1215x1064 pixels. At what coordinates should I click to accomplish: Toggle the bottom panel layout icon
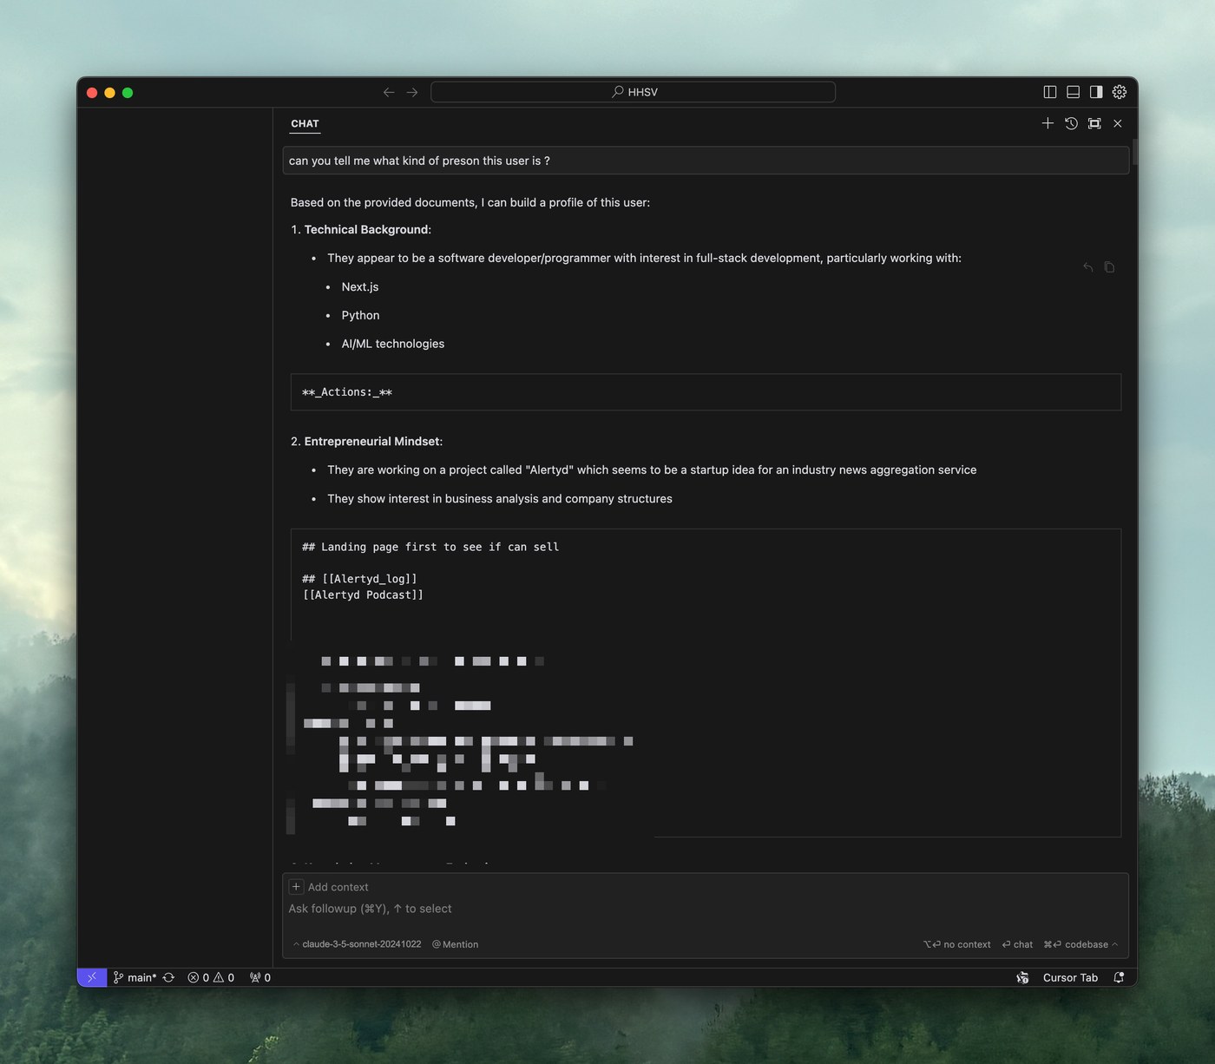(1073, 92)
